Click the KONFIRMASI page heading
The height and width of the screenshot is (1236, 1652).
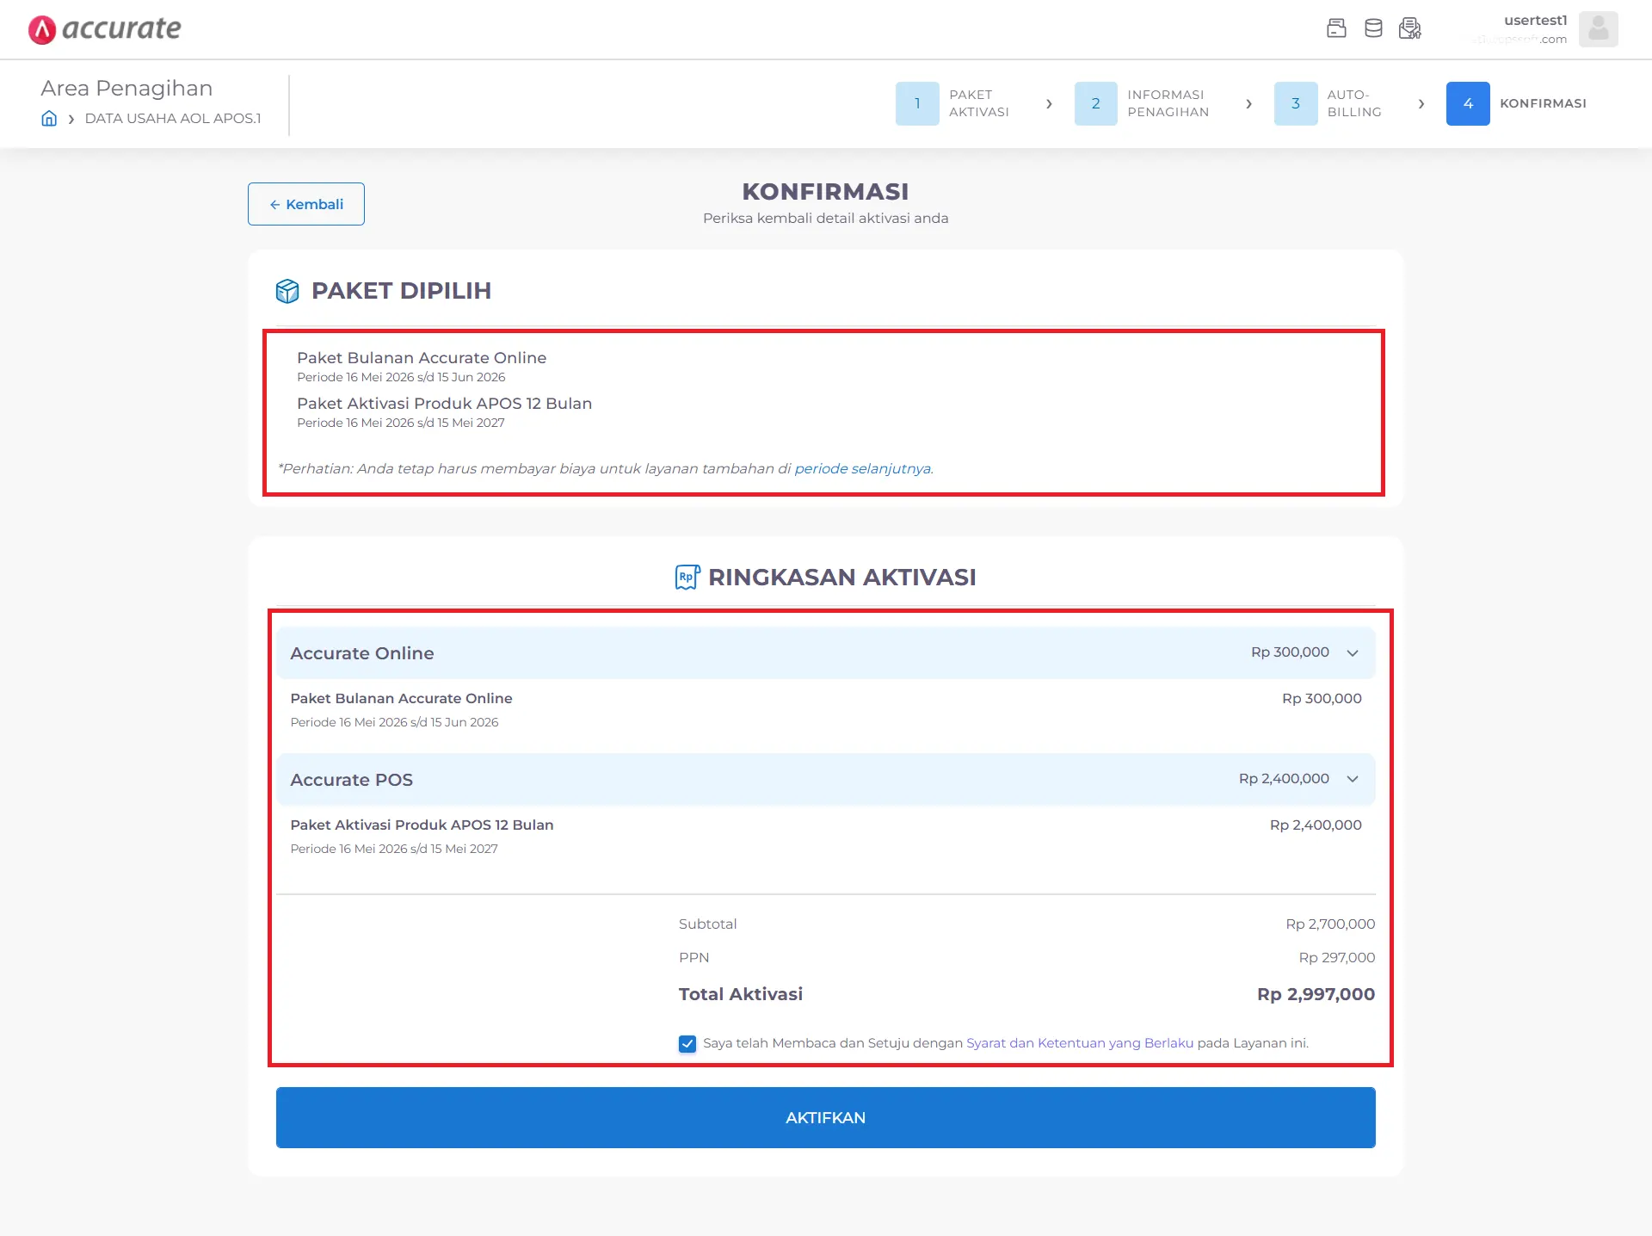click(x=825, y=191)
